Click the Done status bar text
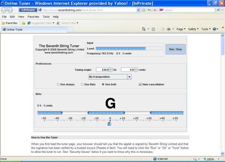Screen dimensions: 225x162 [x=3, y=159]
